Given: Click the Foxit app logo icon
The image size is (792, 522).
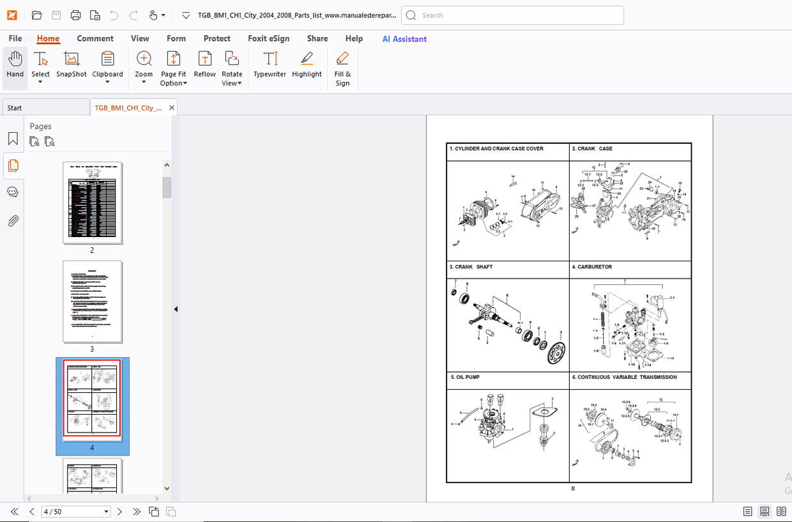Looking at the screenshot, I should pyautogui.click(x=12, y=15).
